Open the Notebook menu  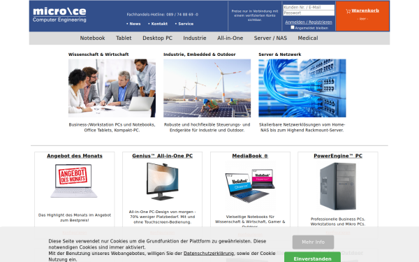click(92, 38)
